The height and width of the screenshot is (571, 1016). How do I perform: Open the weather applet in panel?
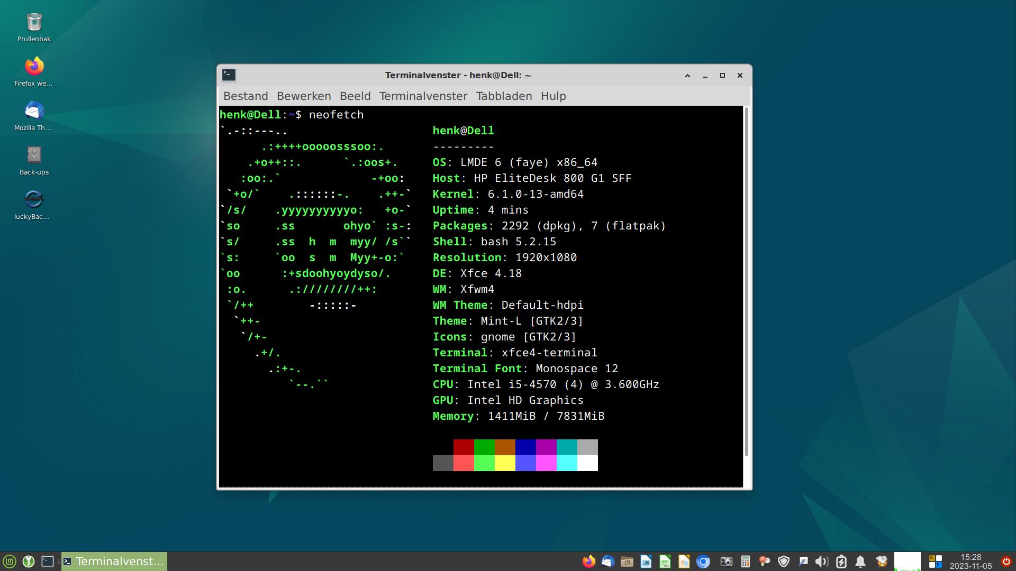pyautogui.click(x=882, y=561)
